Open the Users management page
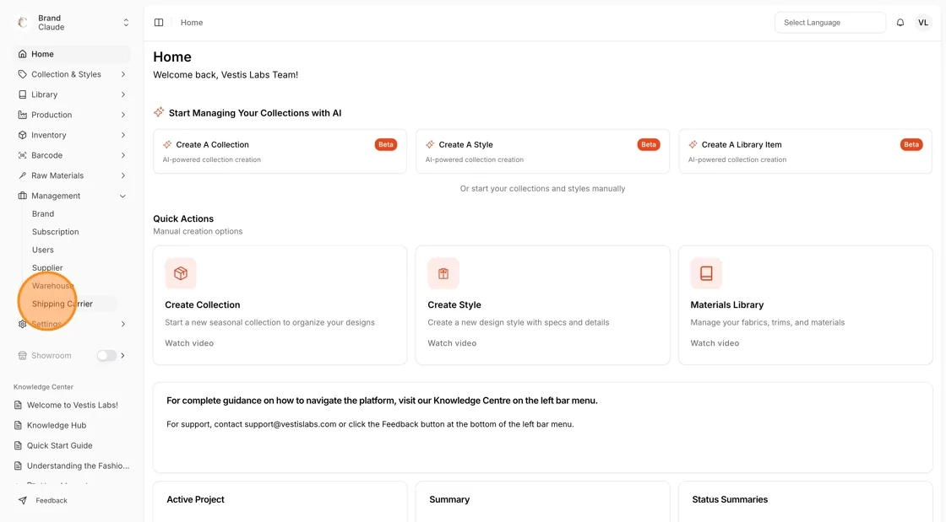The width and height of the screenshot is (946, 522). coord(43,250)
